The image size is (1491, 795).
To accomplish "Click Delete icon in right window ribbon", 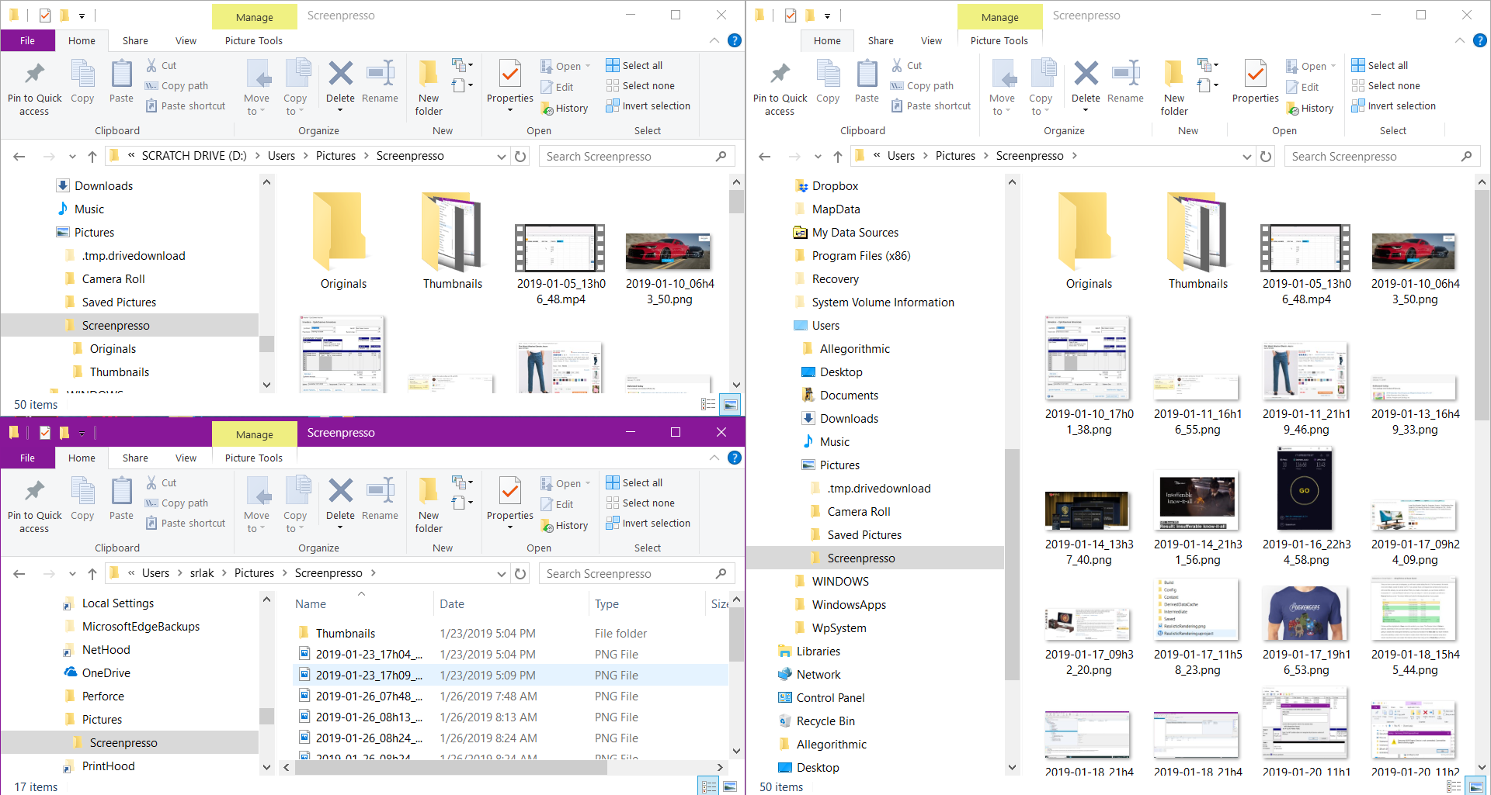I will click(1086, 74).
